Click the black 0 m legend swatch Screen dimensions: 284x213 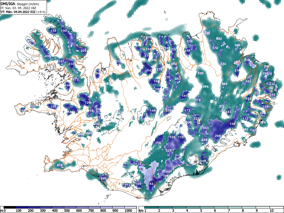(x=10, y=207)
